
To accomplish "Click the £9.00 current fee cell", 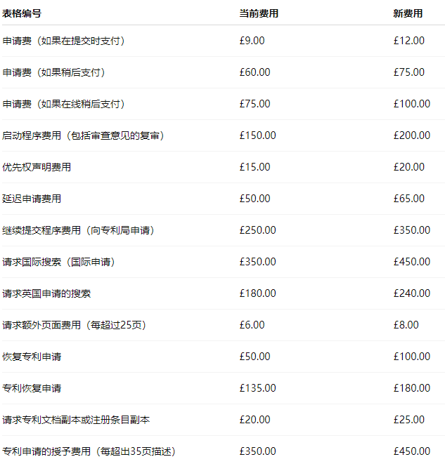I will (252, 41).
